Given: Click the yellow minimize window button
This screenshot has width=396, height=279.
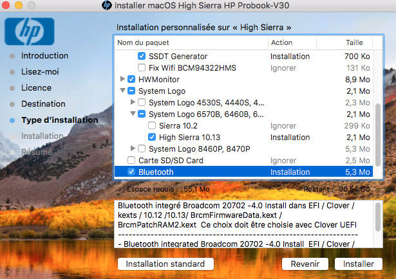Looking at the screenshot, I should (19, 5).
